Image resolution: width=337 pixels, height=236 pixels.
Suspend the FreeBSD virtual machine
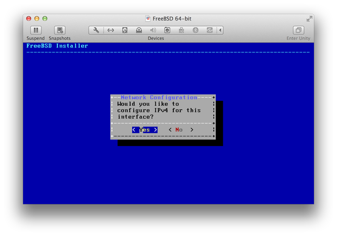pos(36,30)
